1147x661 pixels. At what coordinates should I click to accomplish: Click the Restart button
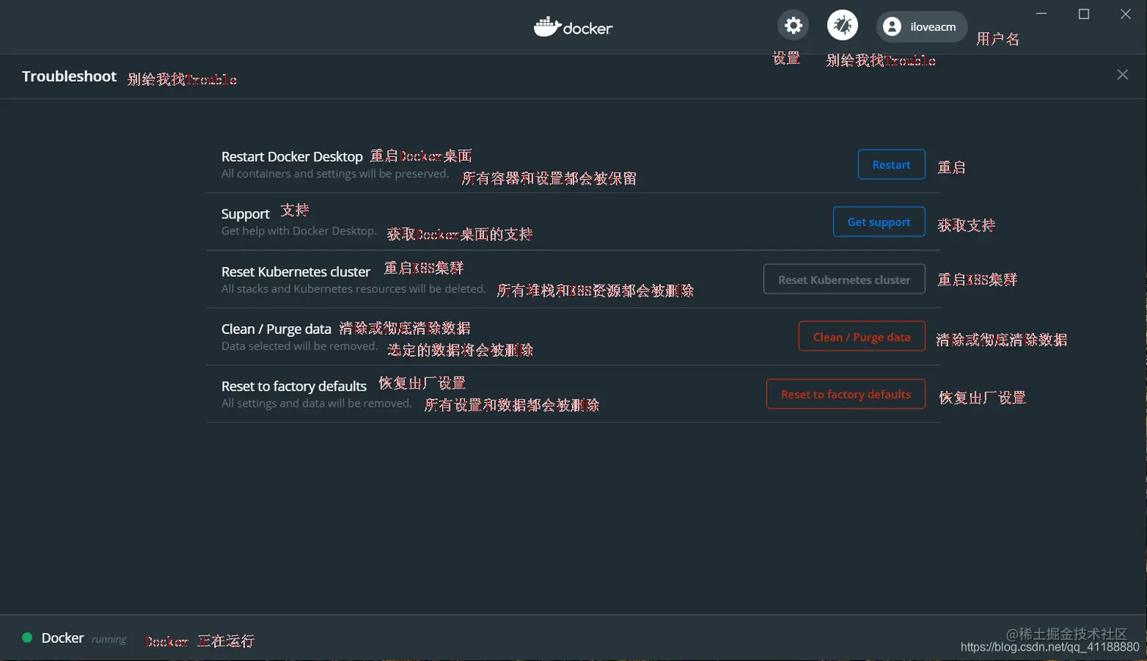tap(891, 165)
